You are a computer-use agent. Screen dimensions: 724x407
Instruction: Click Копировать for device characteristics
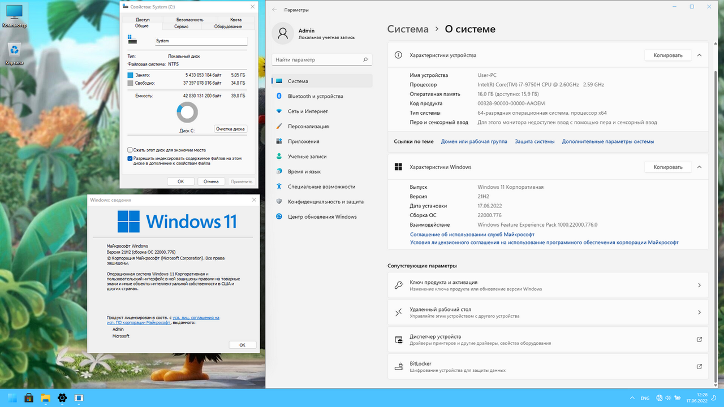coord(668,55)
